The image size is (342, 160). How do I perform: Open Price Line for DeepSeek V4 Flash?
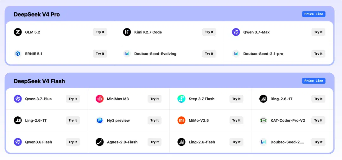tap(313, 81)
